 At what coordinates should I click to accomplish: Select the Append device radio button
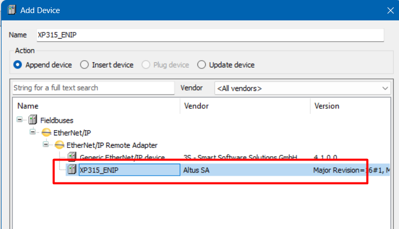coord(18,65)
